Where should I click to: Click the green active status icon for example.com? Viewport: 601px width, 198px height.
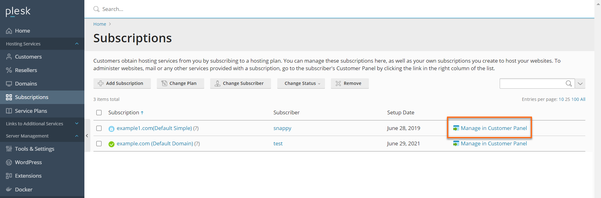pyautogui.click(x=111, y=144)
